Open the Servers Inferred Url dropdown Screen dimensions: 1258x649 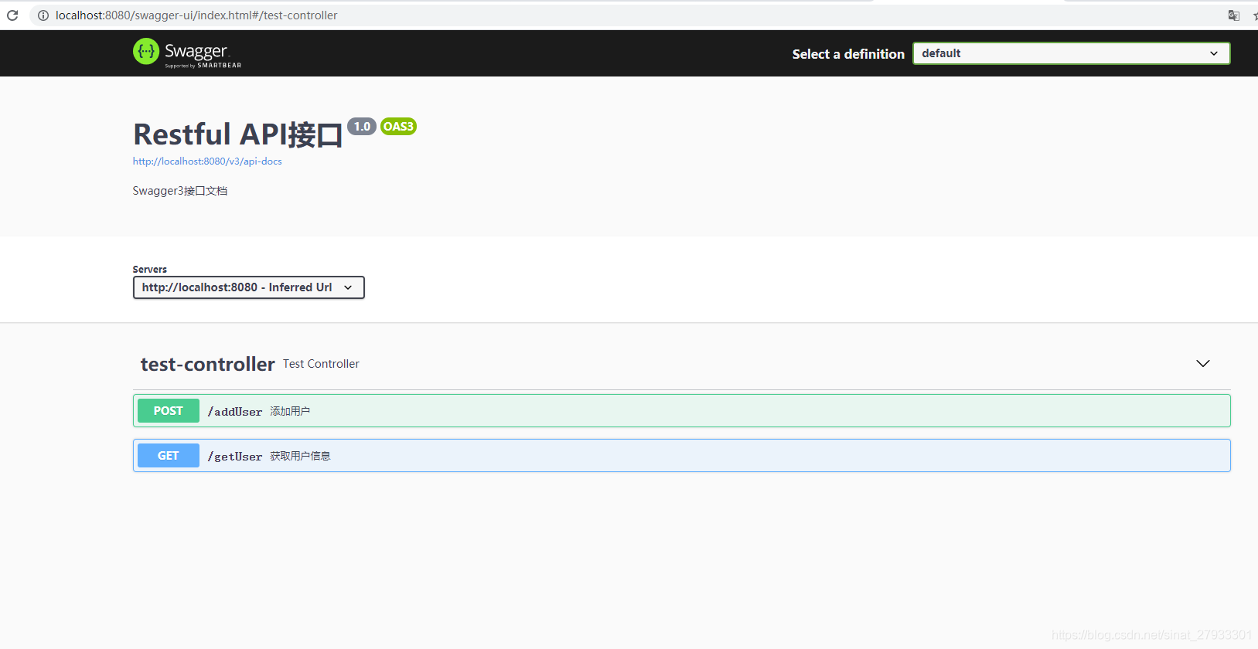click(x=249, y=287)
